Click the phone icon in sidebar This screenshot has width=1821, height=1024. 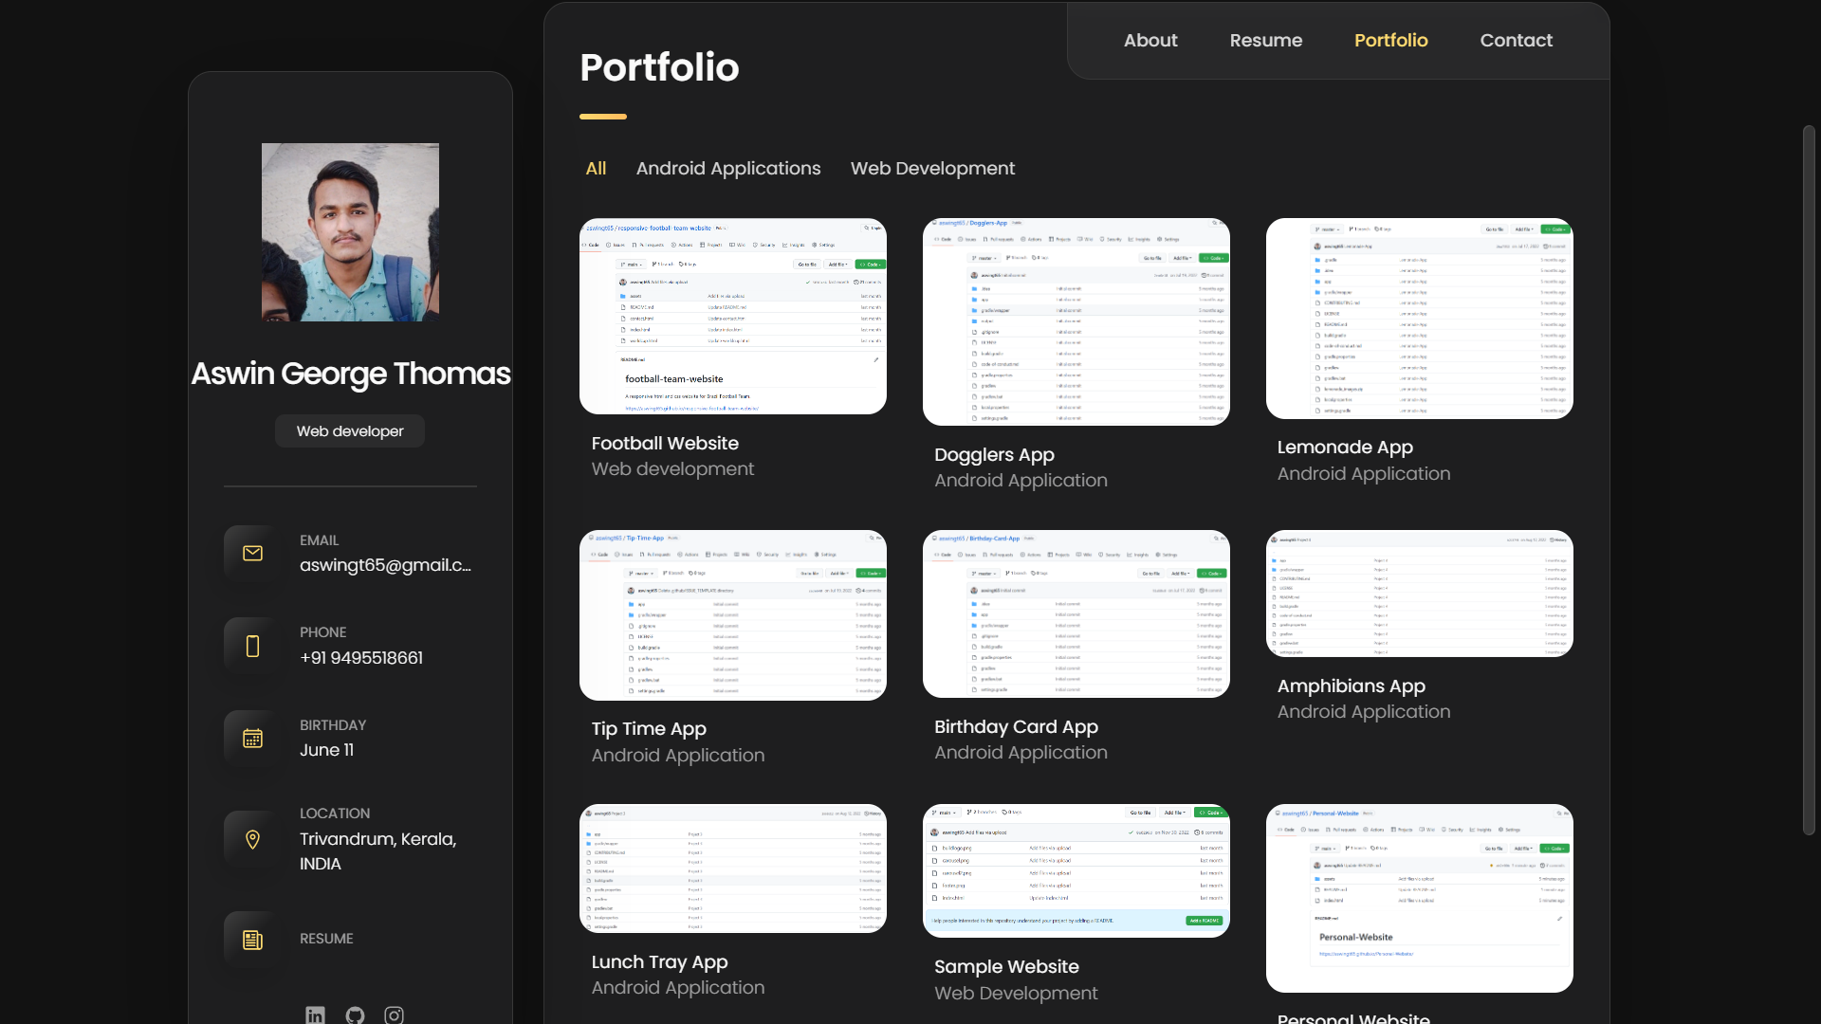click(x=252, y=646)
